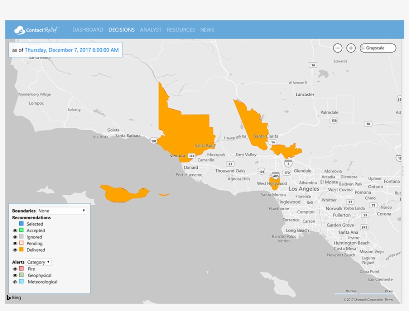
Task: Zoom in the map with plus button
Action: (351, 48)
